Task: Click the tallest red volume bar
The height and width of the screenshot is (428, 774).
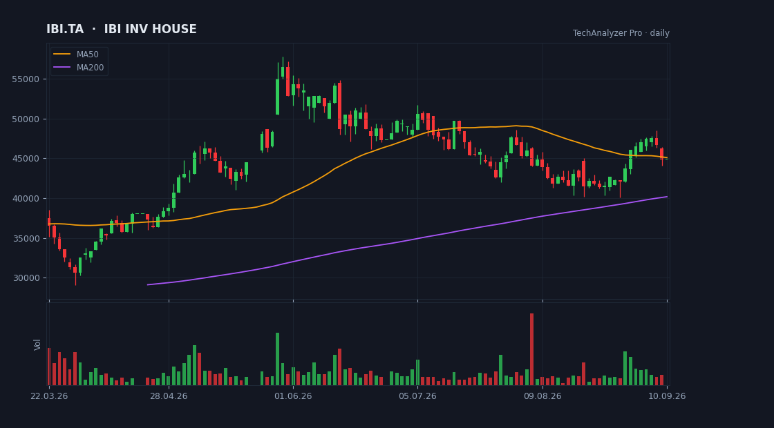Action: (531, 349)
